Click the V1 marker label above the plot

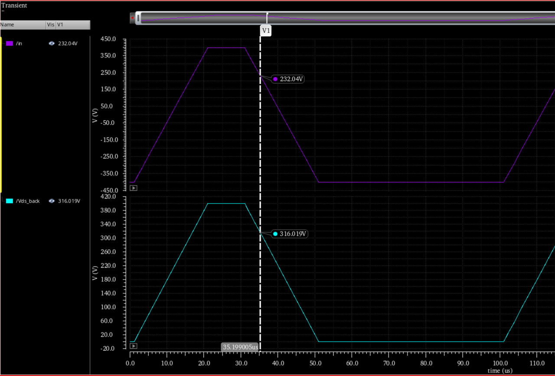coord(265,30)
